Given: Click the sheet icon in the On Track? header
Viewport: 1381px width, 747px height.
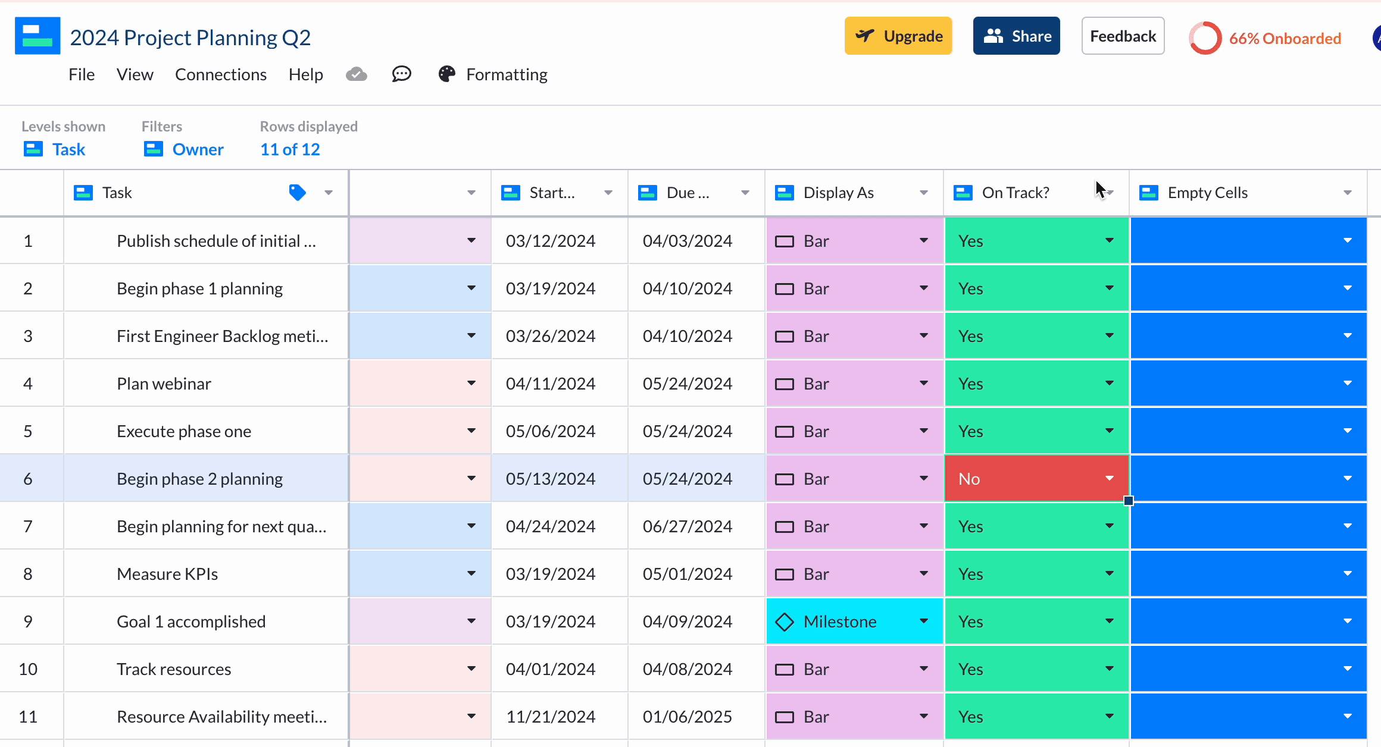Looking at the screenshot, I should [x=963, y=192].
